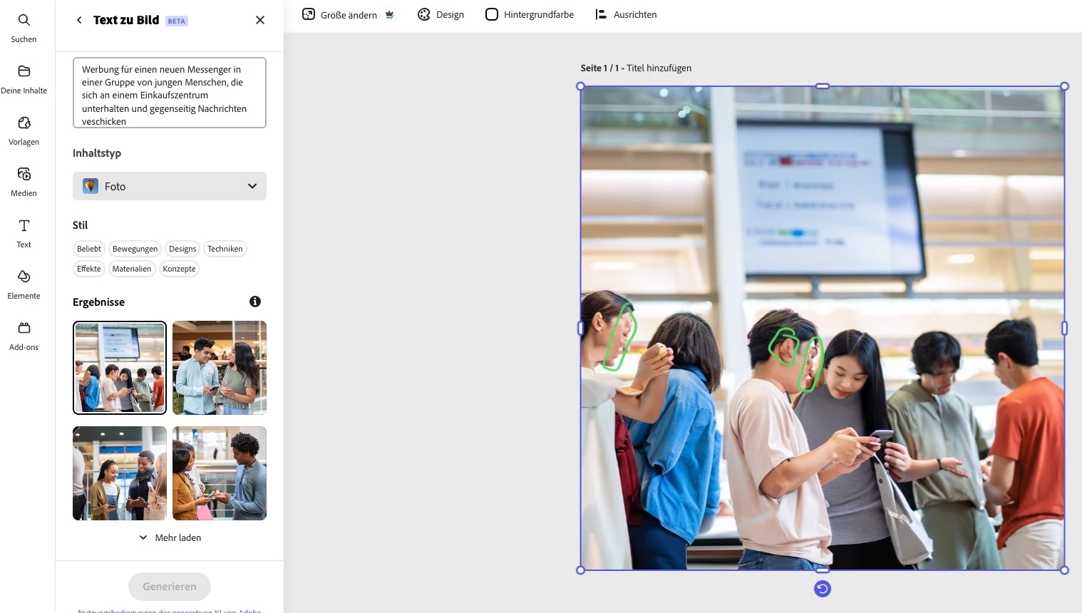Screen dimensions: 1082x613
Task: Click the premium crown badge
Action: [389, 14]
